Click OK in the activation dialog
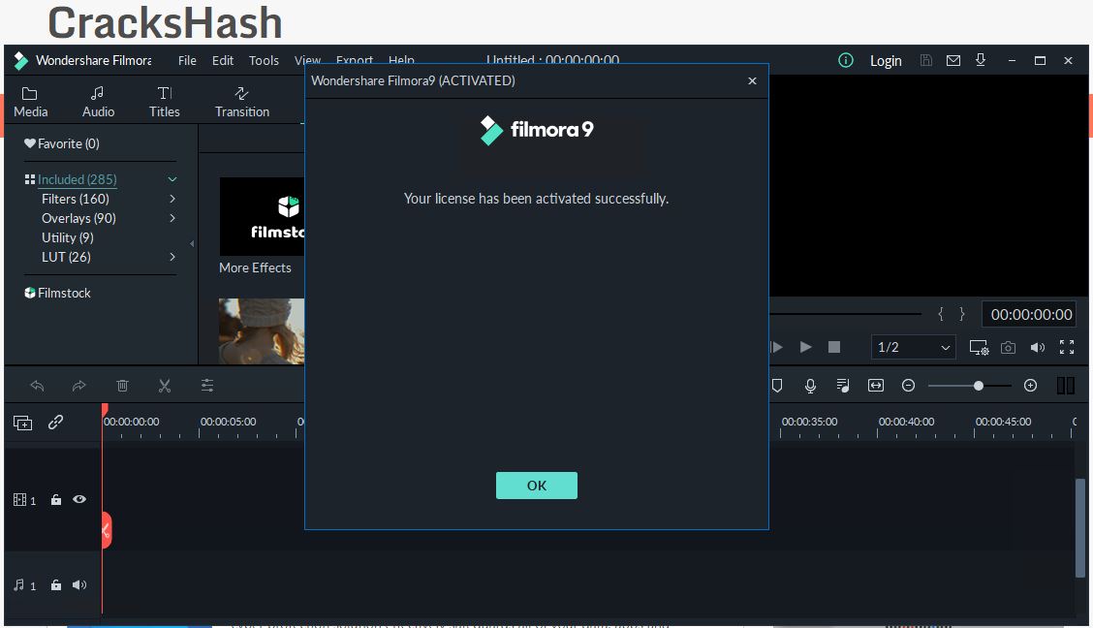The height and width of the screenshot is (628, 1093). (536, 486)
